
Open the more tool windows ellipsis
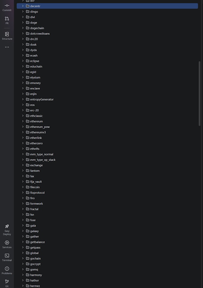coord(7,47)
